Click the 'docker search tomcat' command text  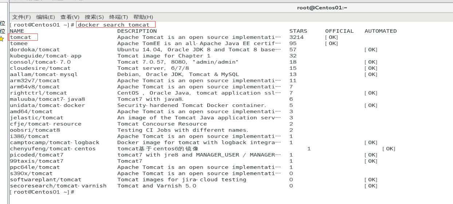(x=114, y=25)
